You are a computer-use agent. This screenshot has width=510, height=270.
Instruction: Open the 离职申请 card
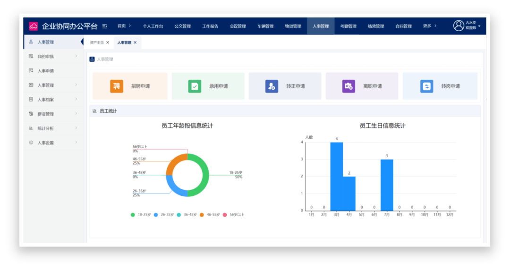coord(362,86)
